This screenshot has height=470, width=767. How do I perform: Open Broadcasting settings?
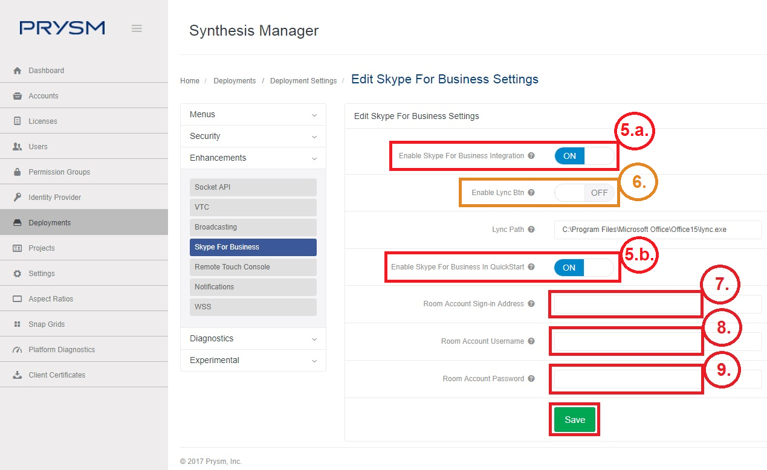[253, 227]
